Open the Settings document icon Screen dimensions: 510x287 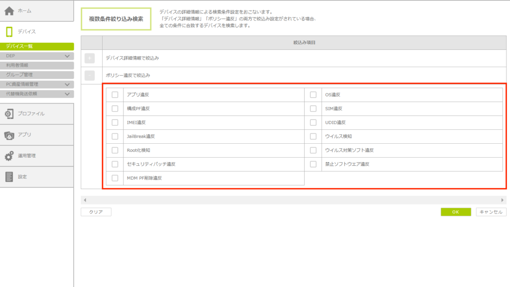(9, 177)
